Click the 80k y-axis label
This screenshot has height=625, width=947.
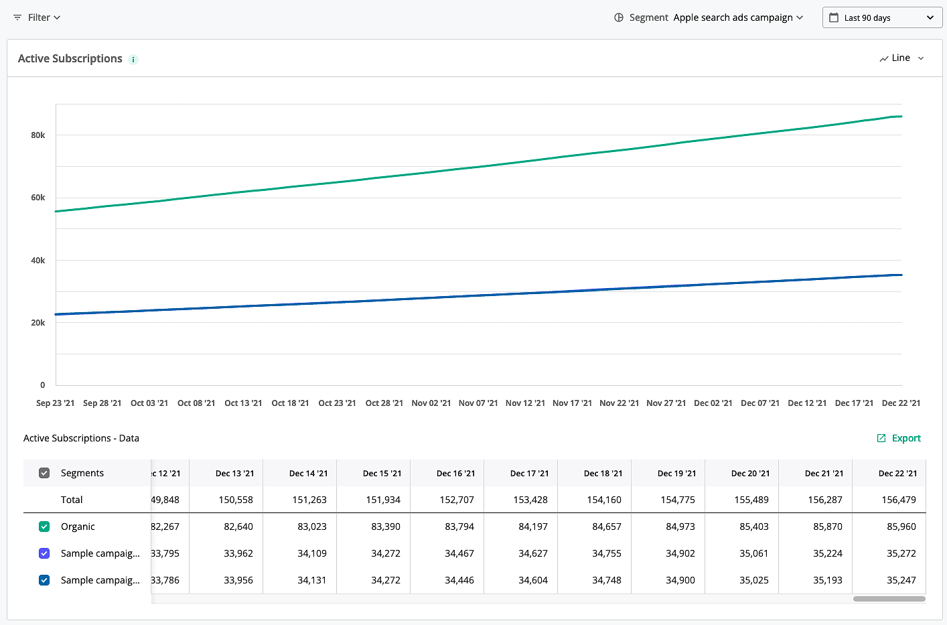[38, 135]
